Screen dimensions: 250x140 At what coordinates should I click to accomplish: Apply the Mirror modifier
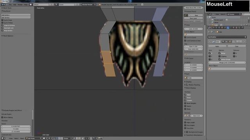(217, 46)
